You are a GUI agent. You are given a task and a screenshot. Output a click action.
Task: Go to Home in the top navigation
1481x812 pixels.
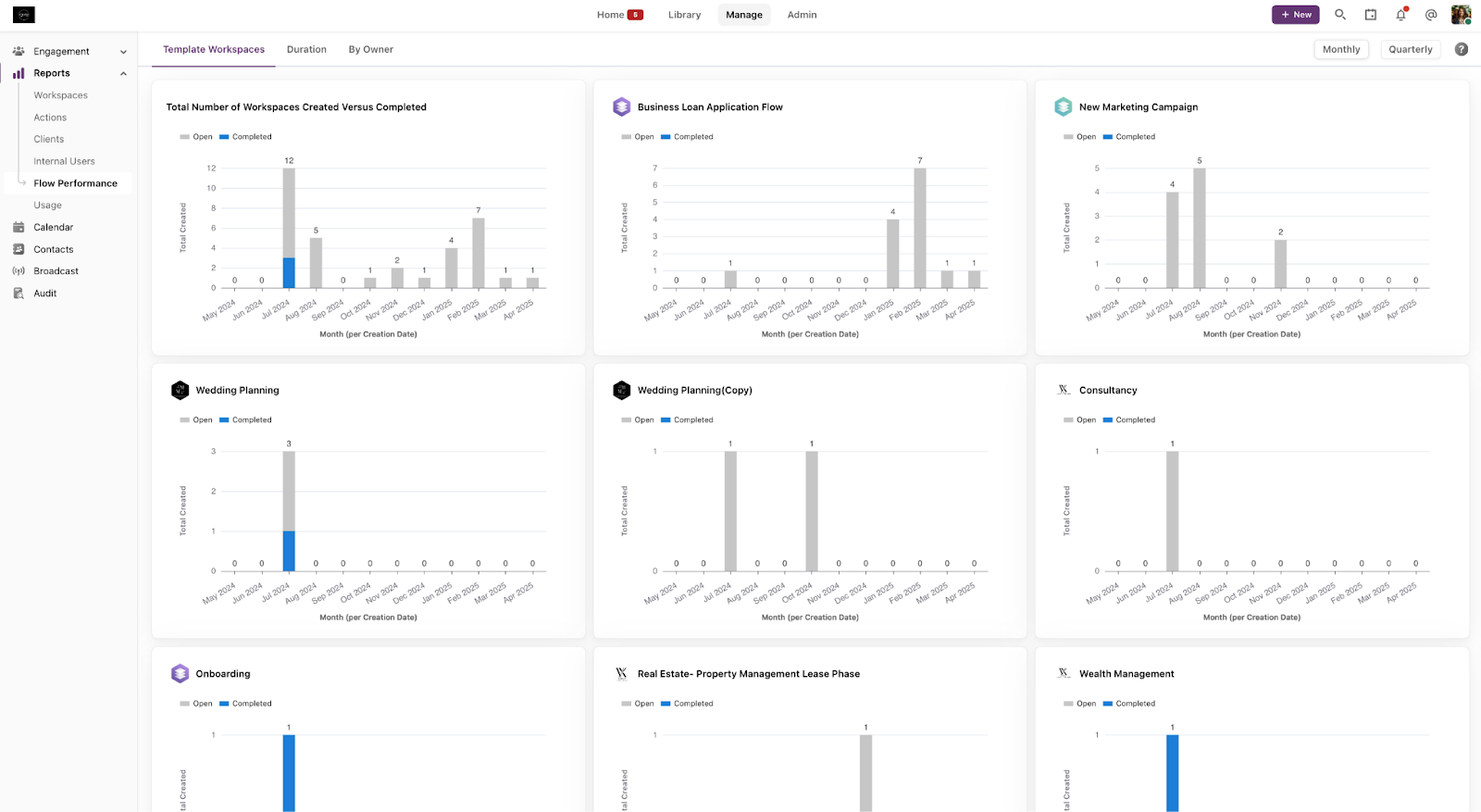[610, 15]
